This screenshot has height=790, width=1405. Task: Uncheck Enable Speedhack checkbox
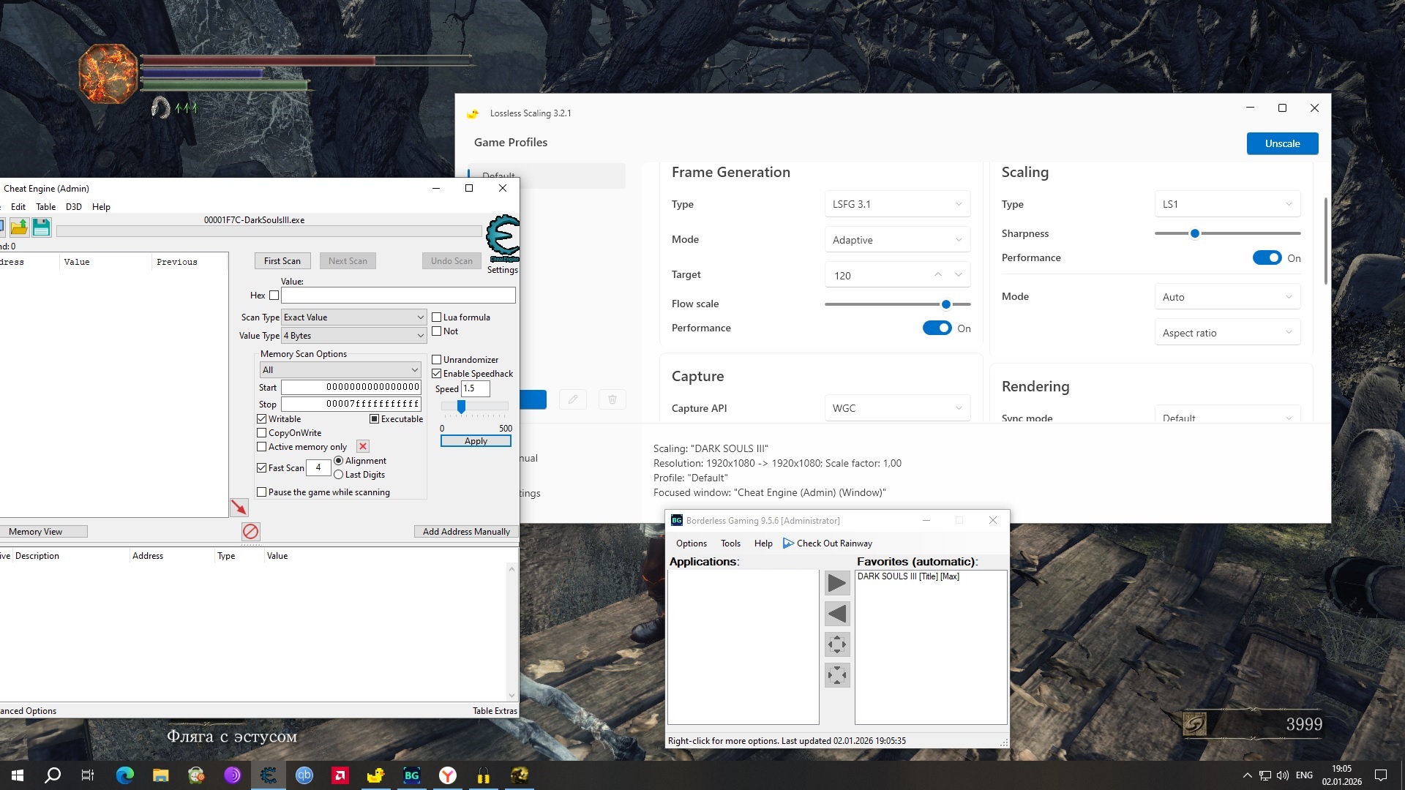[x=437, y=374]
